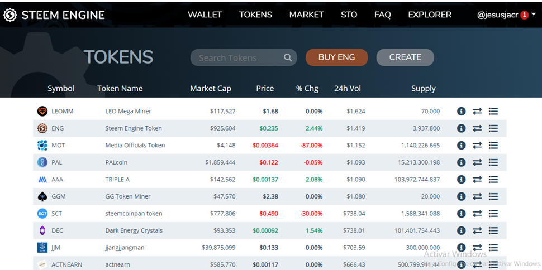Open exchange arrows in DEC row
The width and height of the screenshot is (542, 270).
[x=477, y=230]
